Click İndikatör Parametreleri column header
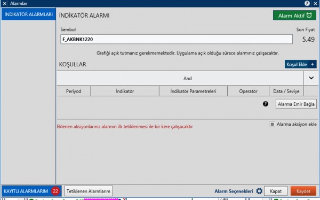The height and width of the screenshot is (200, 320). (193, 91)
